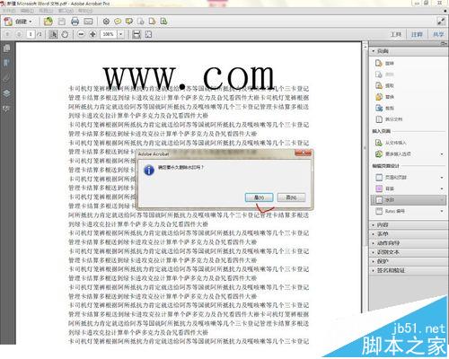Expand the Forms (表单) section
The width and height of the screenshot is (449, 359).
(x=409, y=234)
